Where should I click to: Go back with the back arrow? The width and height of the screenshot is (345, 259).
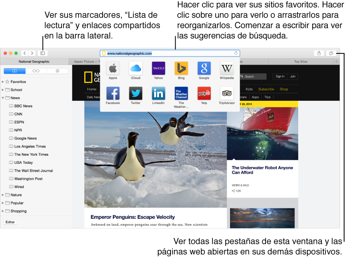(25, 53)
